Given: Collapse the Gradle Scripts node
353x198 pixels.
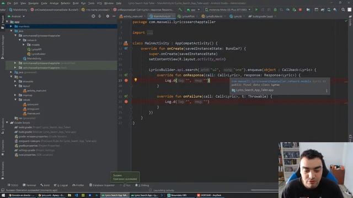Looking at the screenshot, I should pos(7,123).
